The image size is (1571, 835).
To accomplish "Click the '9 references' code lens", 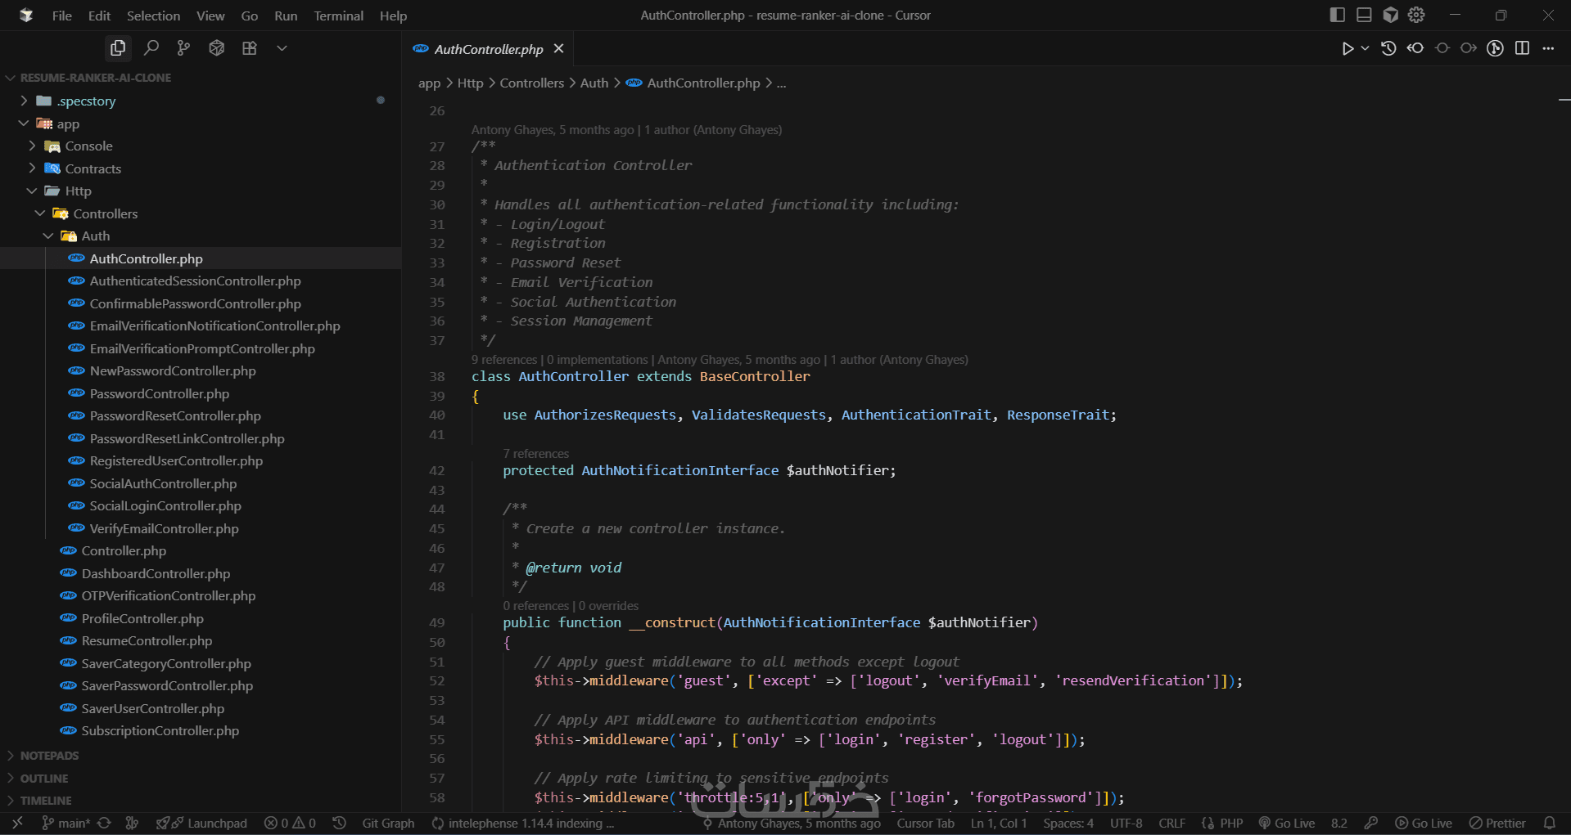I will click(504, 360).
